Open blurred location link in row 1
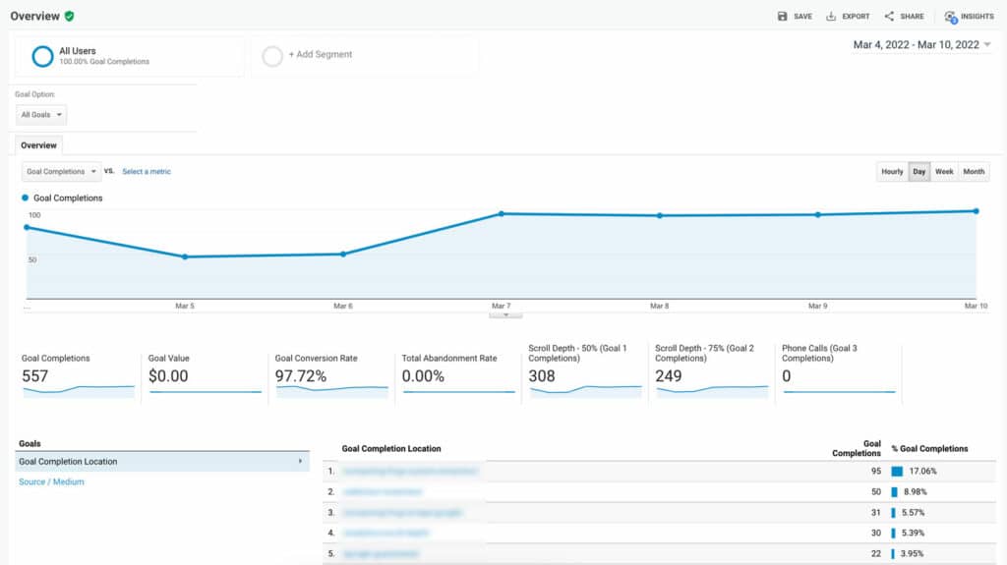Screen dimensions: 1007x565 point(410,472)
